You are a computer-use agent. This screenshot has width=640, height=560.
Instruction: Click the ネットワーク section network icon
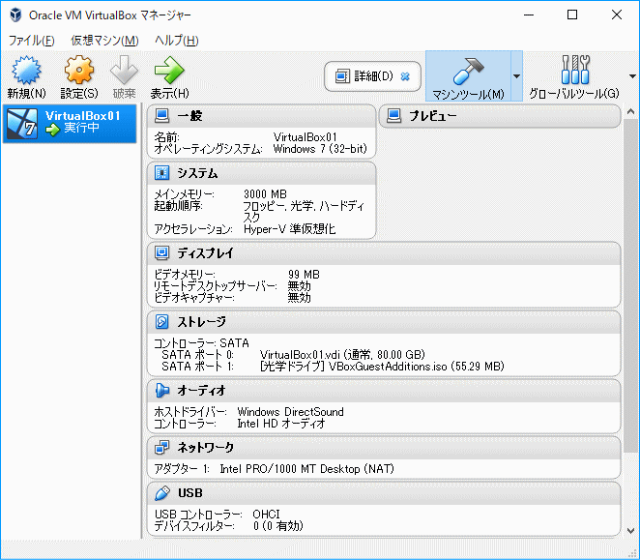tap(162, 448)
